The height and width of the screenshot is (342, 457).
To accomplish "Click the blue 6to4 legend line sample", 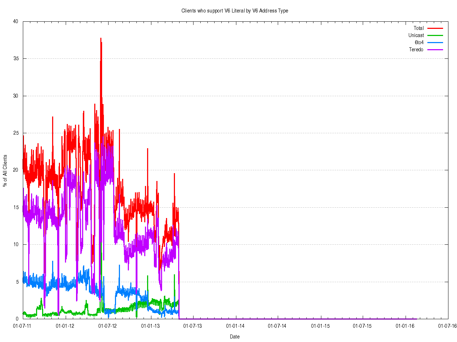I will coord(435,42).
